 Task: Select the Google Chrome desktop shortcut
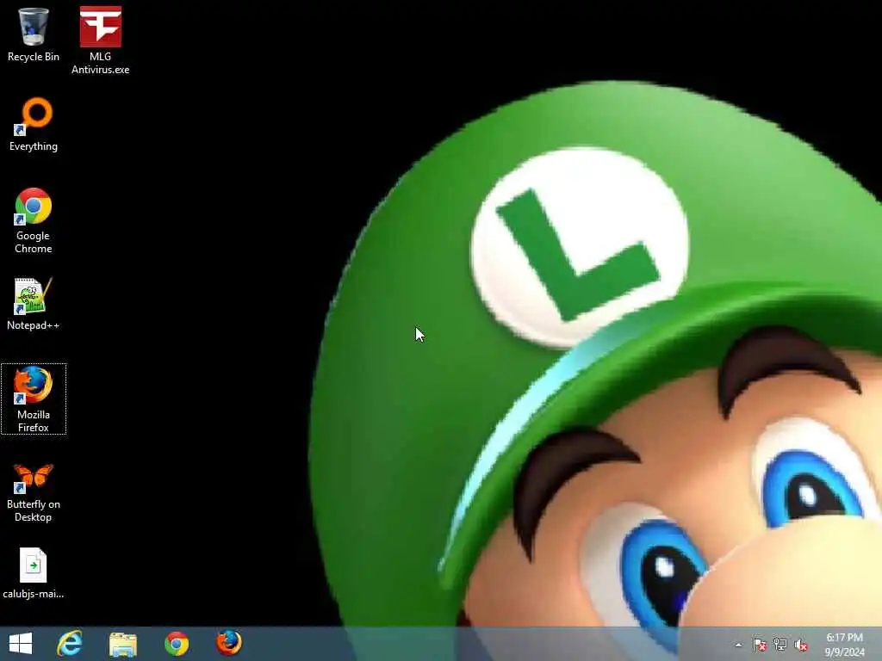tap(34, 220)
